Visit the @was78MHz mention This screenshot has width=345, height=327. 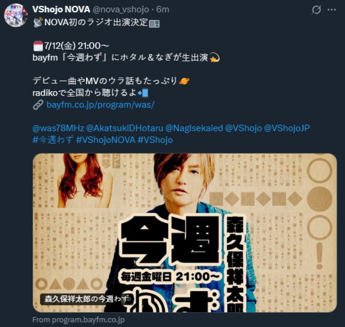pos(58,128)
